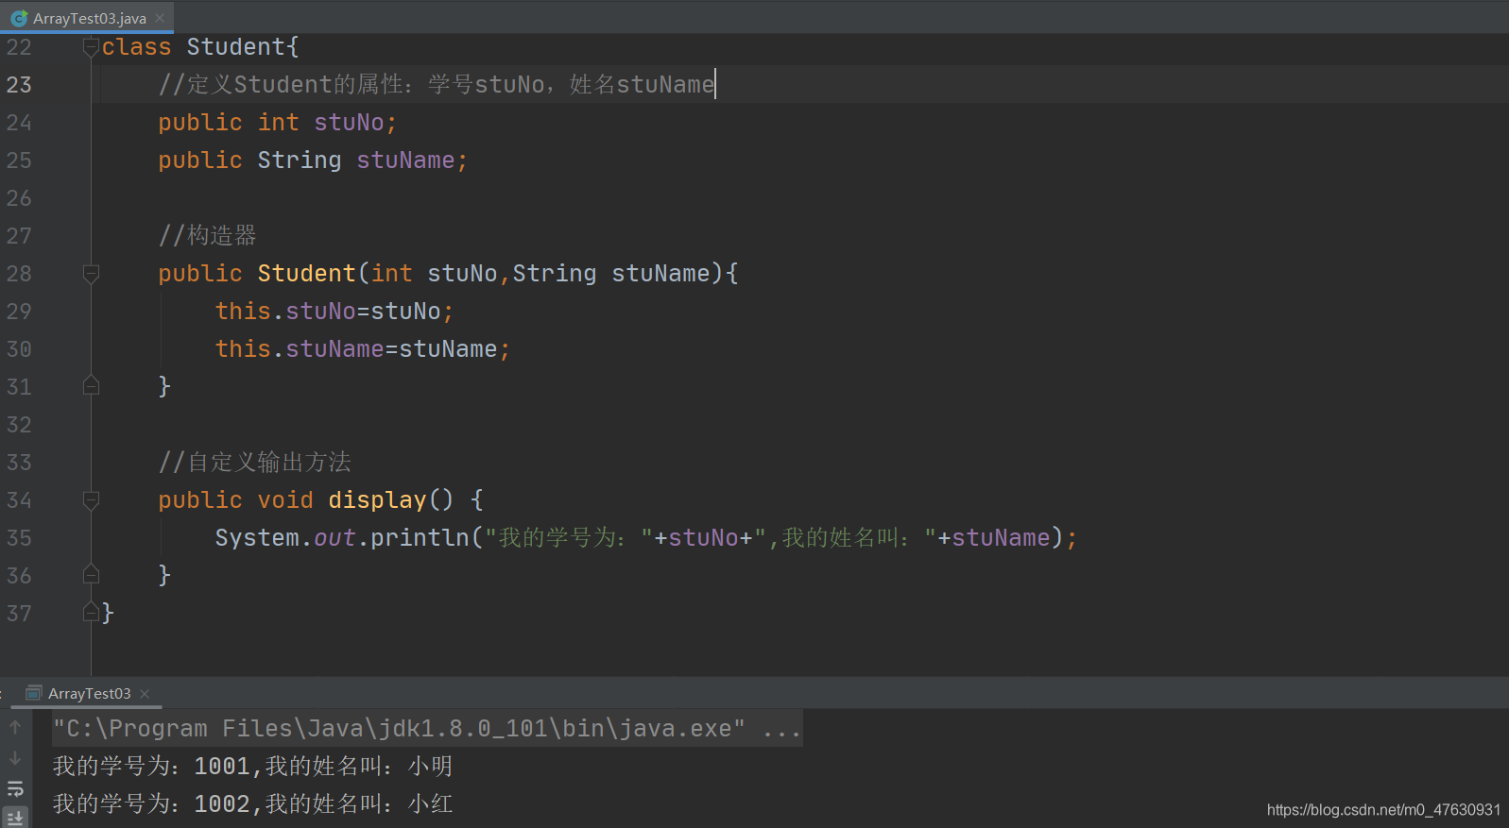The height and width of the screenshot is (828, 1509).
Task: Click 'stuNo' field declaration on line 24
Action: (349, 122)
